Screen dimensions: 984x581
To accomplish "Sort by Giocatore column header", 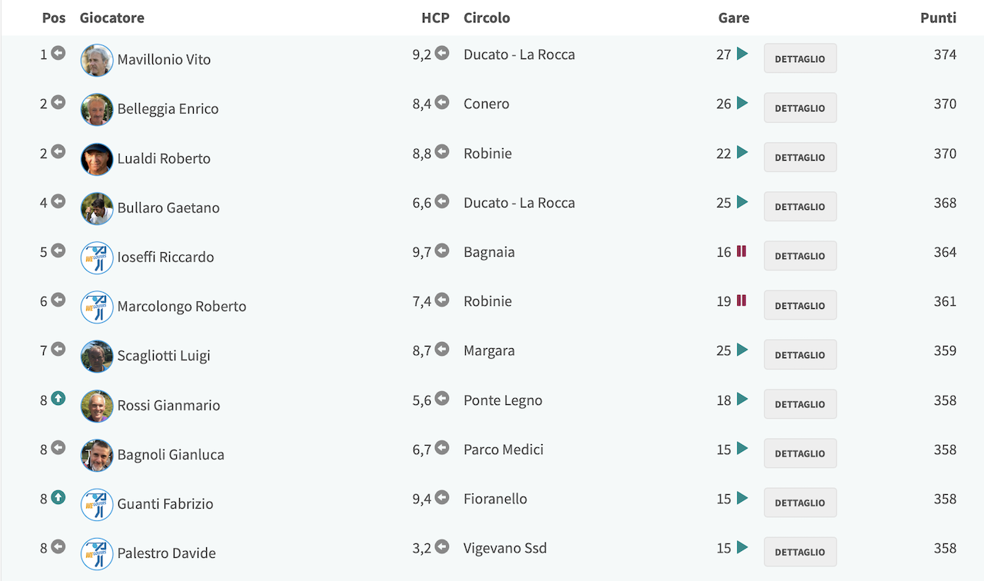I will tap(112, 18).
